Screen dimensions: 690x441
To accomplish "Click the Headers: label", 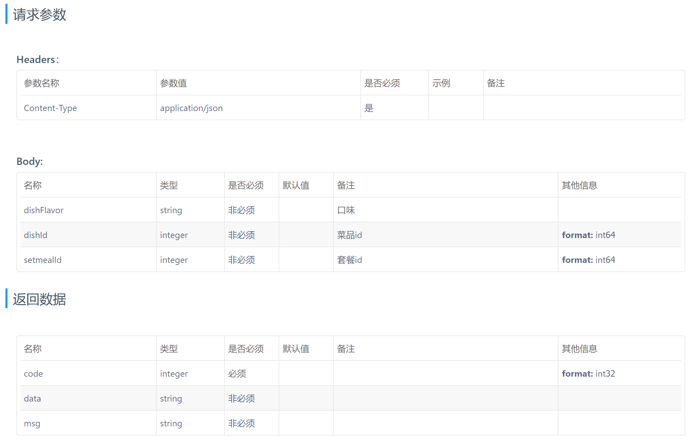I will 37,60.
